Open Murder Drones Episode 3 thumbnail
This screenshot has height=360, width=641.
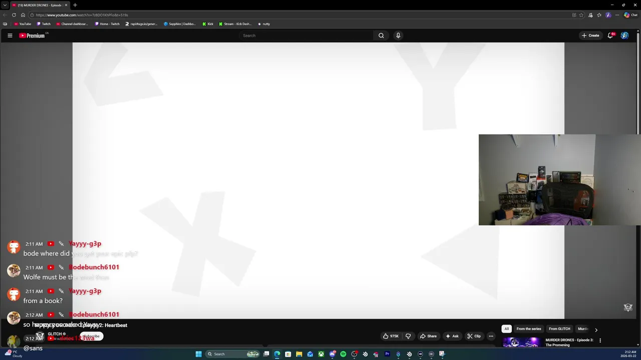pyautogui.click(x=521, y=342)
